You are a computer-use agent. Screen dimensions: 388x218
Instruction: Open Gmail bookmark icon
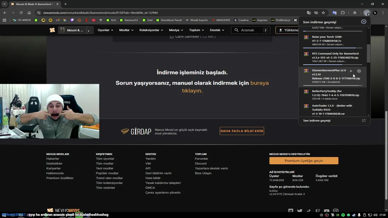58,20
